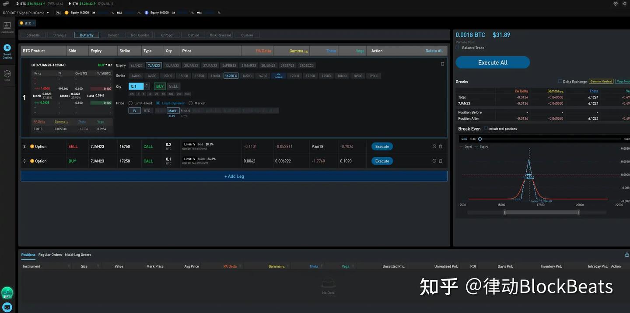This screenshot has height=313, width=630.
Task: Click the Delete All link
Action: [434, 51]
